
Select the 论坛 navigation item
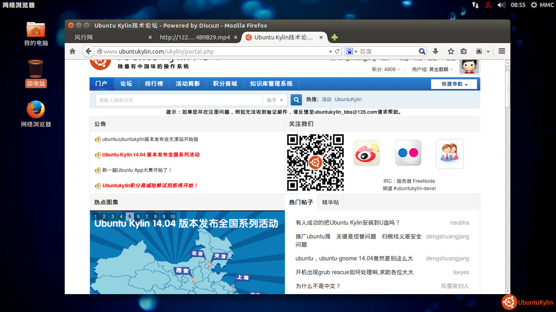pos(126,84)
